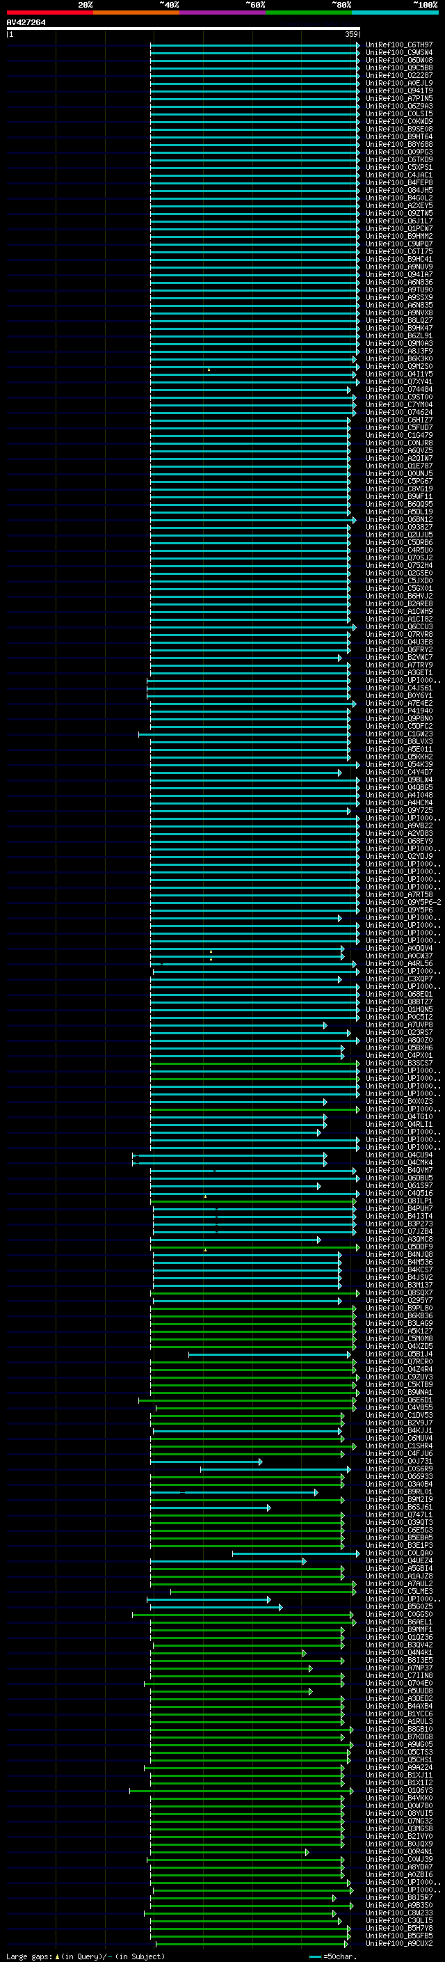Select hit label UniRef100_Q8BTZ7
The width and height of the screenshot is (445, 1962).
(x=399, y=1002)
